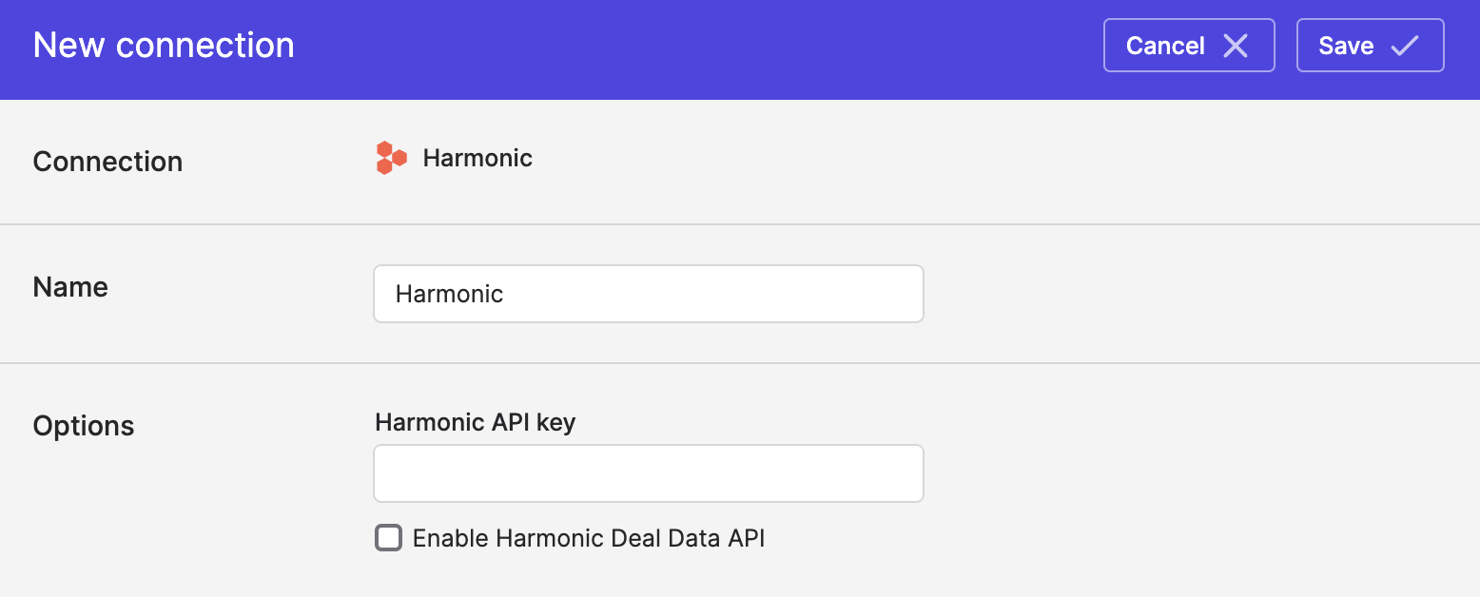
Task: Enable the Harmonic Deal Data API checkbox
Action: pyautogui.click(x=388, y=538)
